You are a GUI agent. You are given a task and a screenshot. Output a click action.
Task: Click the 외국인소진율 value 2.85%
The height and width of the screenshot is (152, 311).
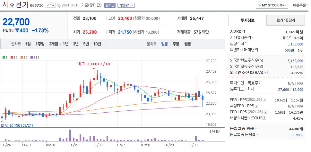pos(297,73)
